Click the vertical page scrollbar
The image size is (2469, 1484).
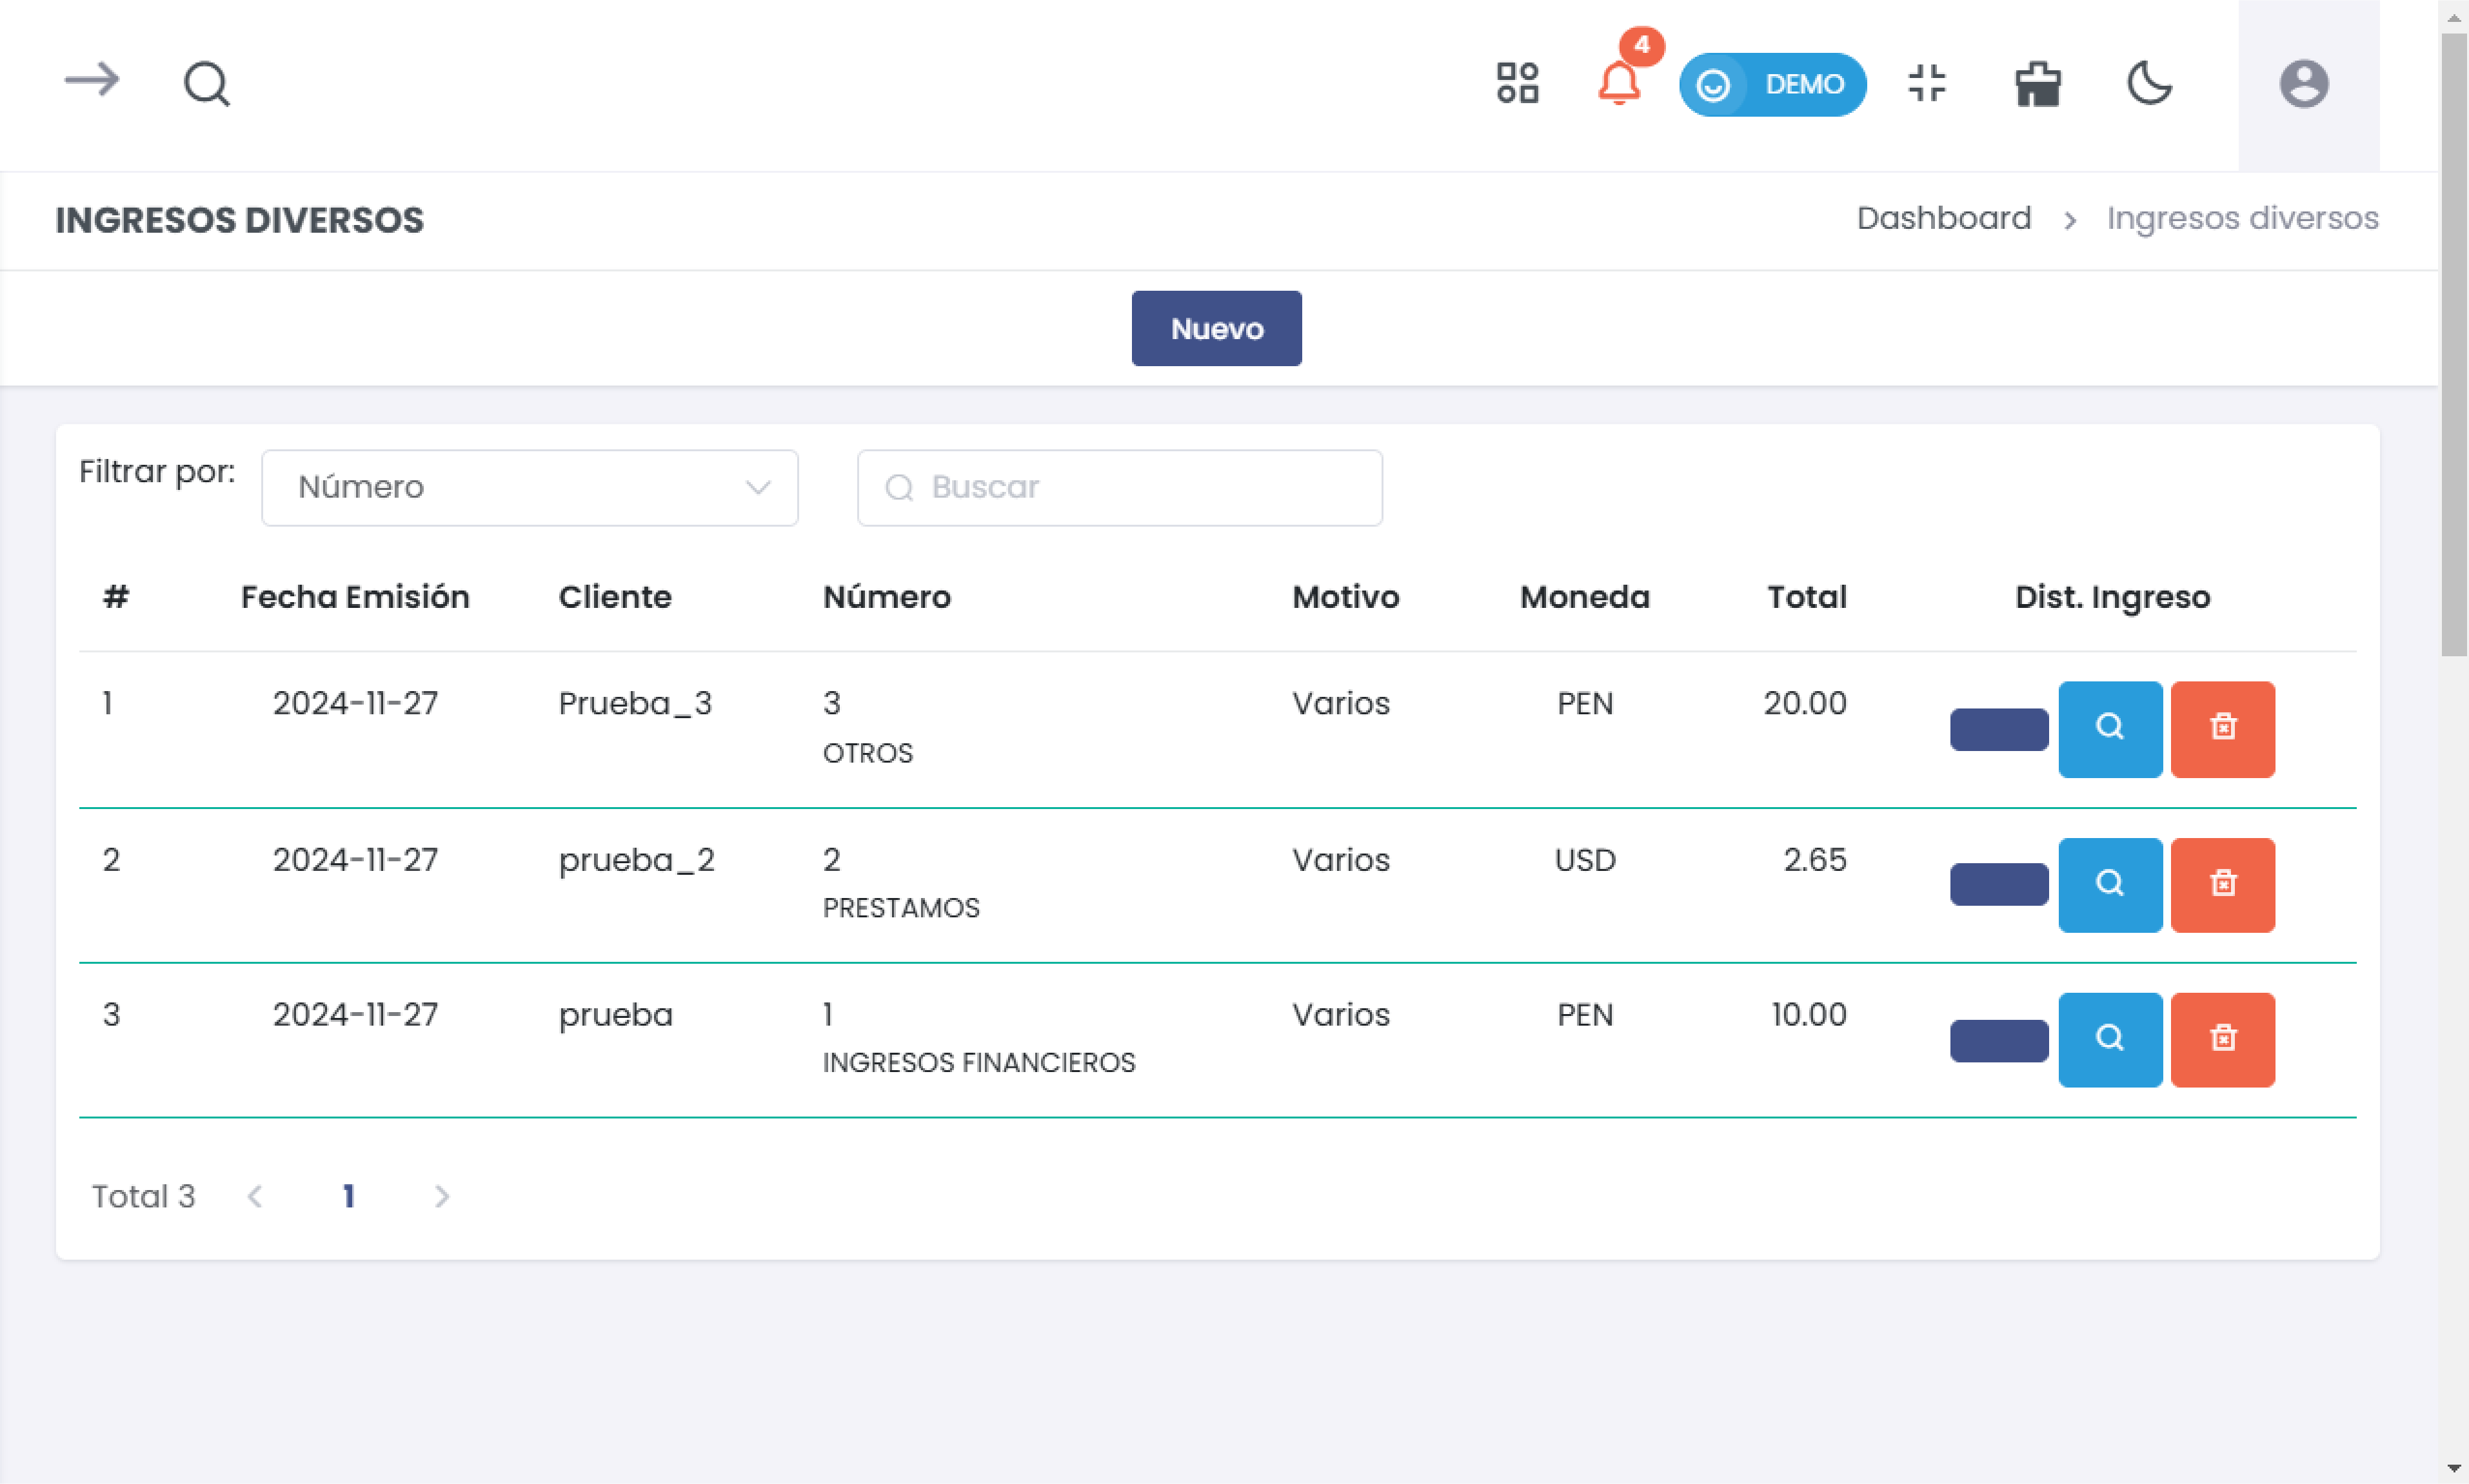click(x=2453, y=345)
